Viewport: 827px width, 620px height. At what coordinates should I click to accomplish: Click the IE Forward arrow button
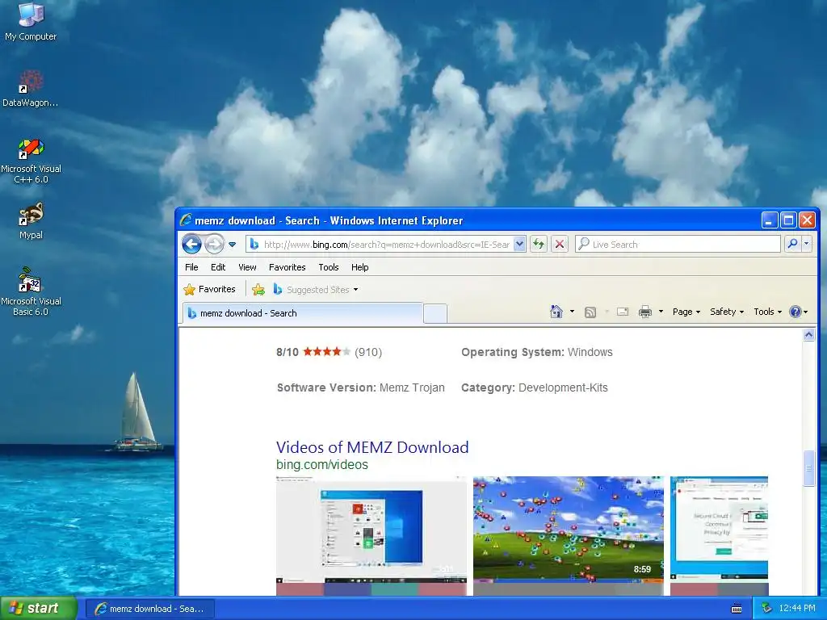click(x=214, y=244)
